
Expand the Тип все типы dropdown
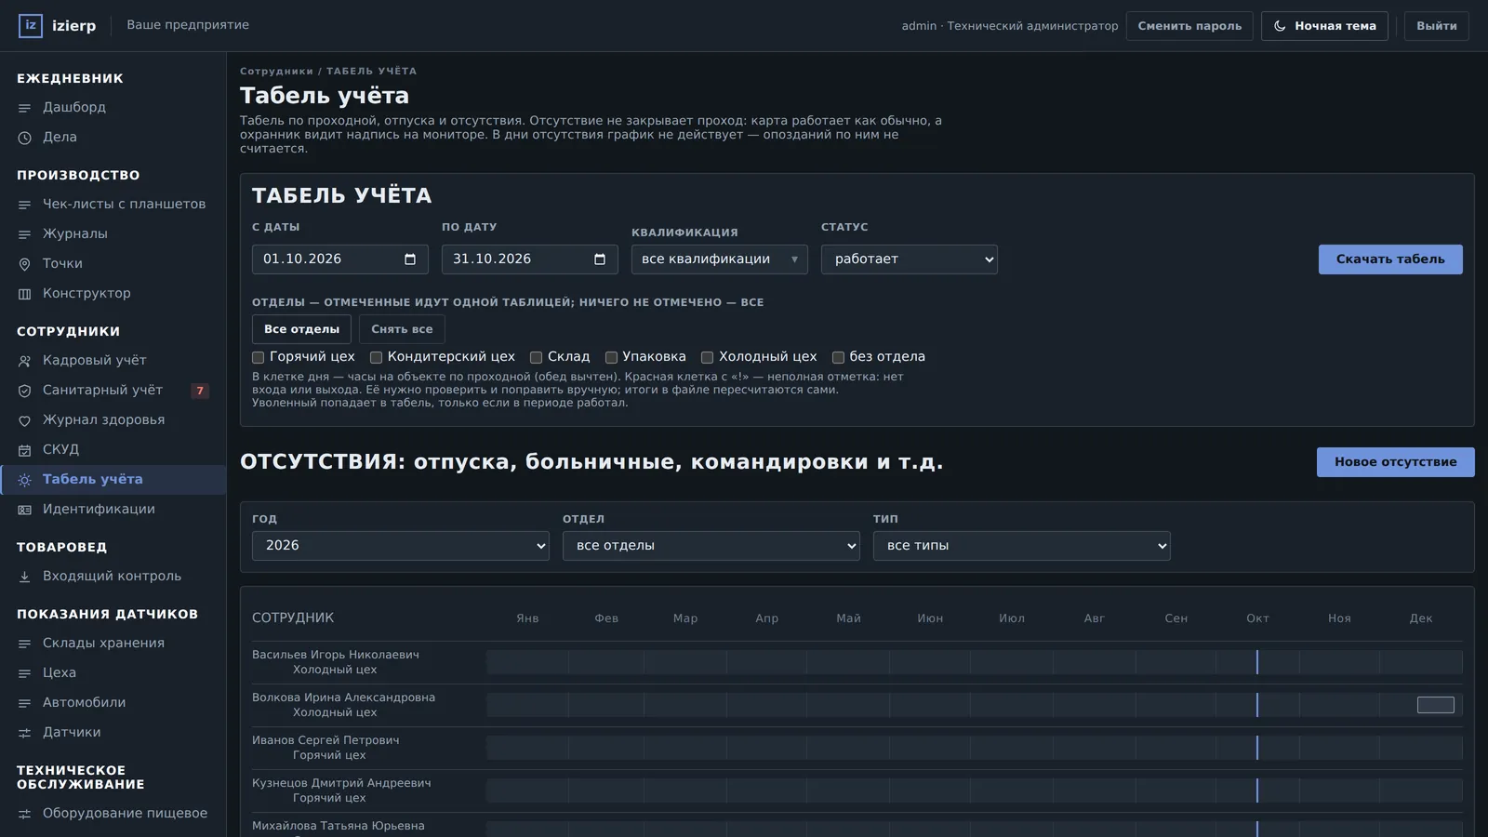click(x=1021, y=546)
